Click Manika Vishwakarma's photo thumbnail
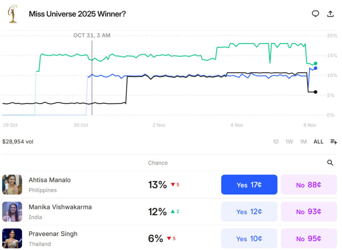Screen dimensions: 342x250 pos(12,212)
